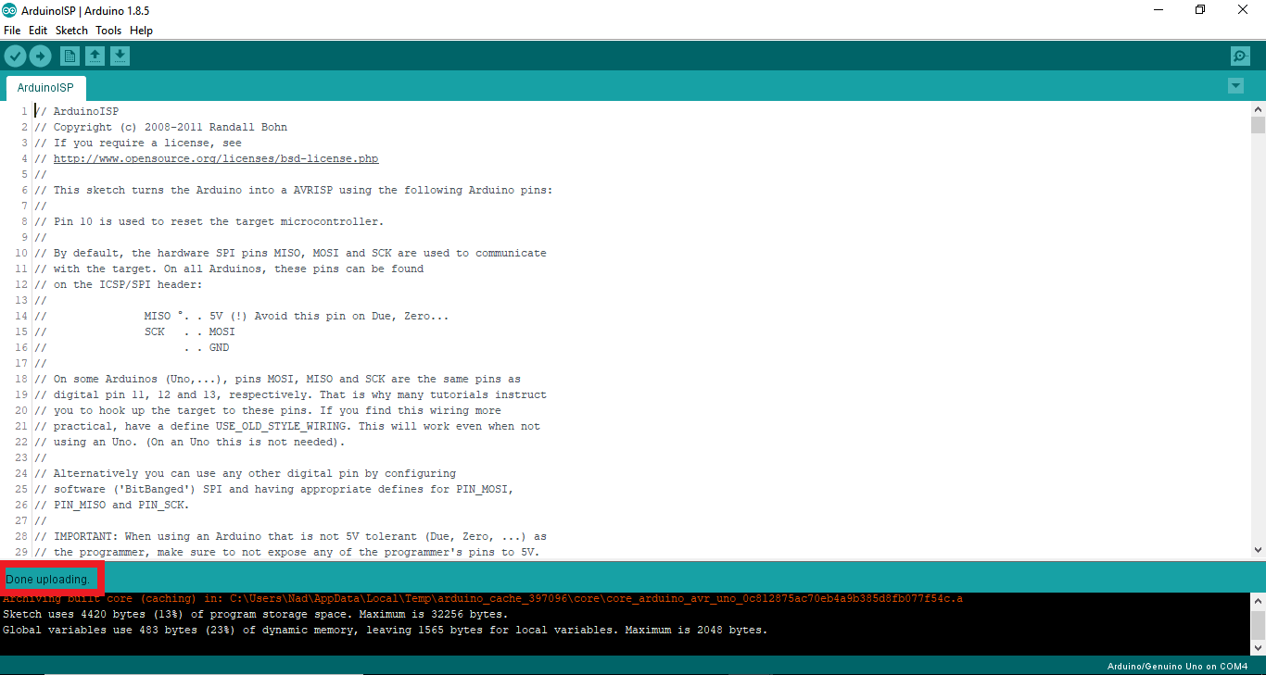Open the Help menu
The image size is (1266, 675).
click(x=141, y=31)
